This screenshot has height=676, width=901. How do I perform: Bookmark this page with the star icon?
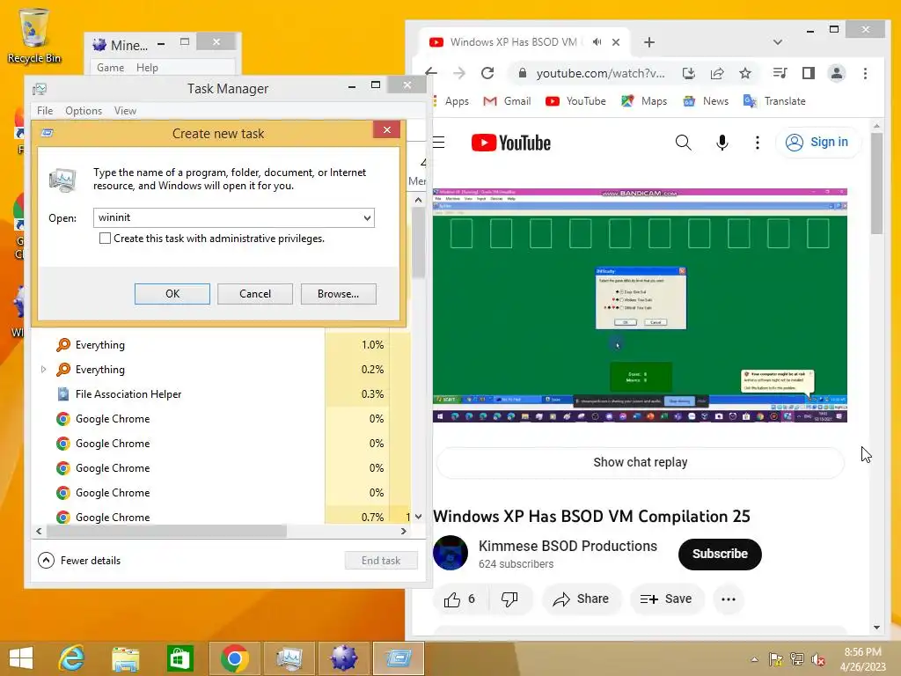pos(745,73)
